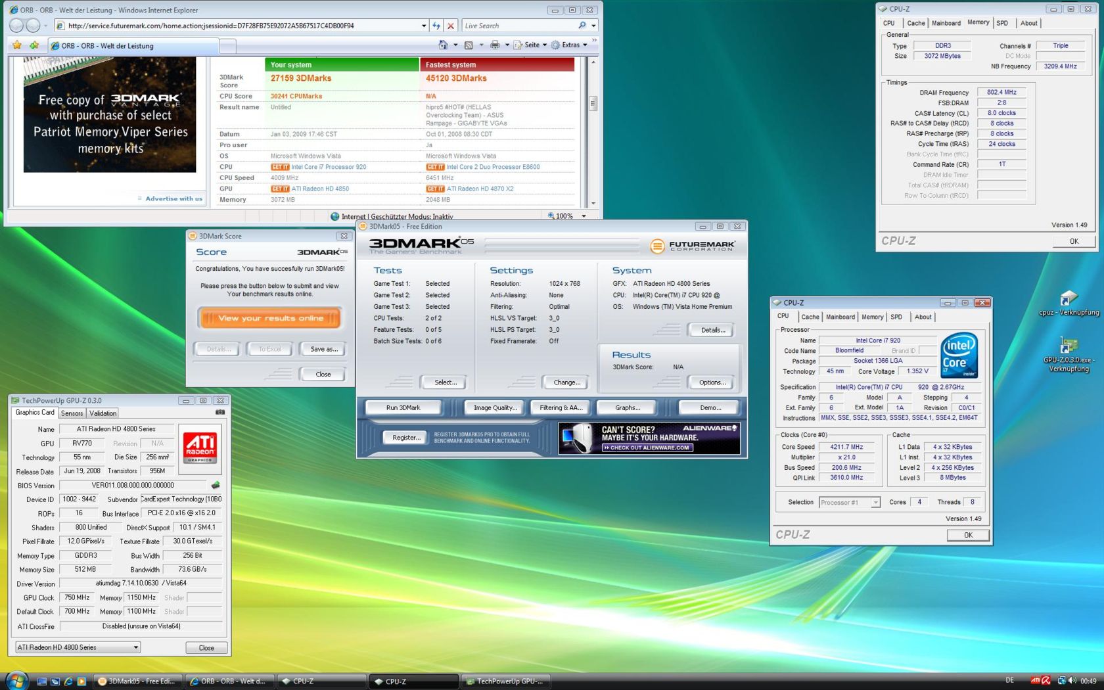The width and height of the screenshot is (1104, 690).
Task: Launch Windows Media Player from quick launch
Action: (81, 681)
